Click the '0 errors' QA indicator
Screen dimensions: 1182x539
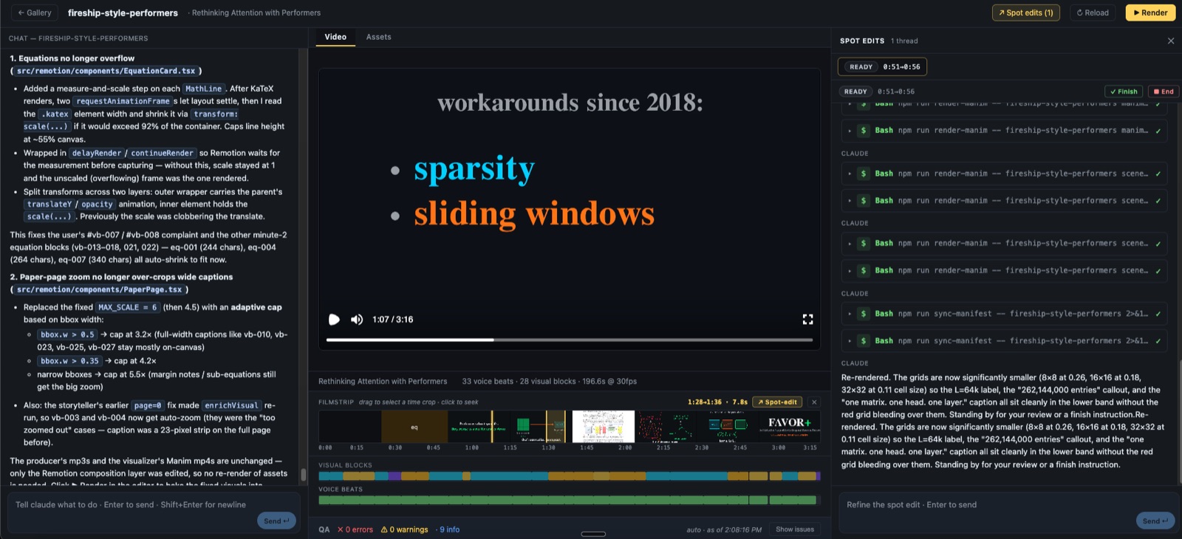coord(355,529)
